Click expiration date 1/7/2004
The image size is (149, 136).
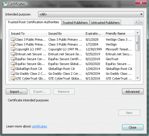click(92, 44)
